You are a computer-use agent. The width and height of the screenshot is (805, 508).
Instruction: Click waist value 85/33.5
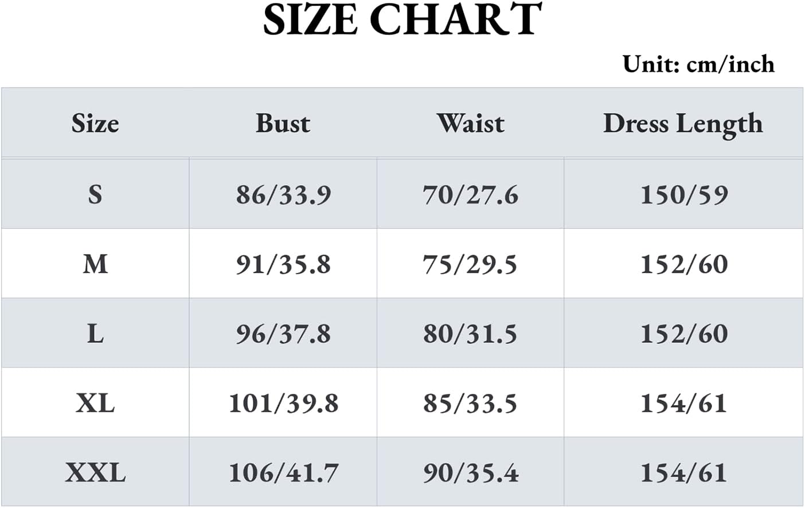[470, 403]
